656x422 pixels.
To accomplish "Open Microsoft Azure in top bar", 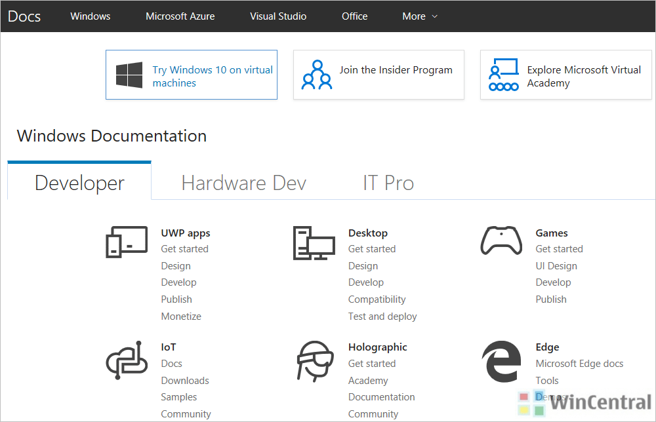I will pyautogui.click(x=180, y=16).
